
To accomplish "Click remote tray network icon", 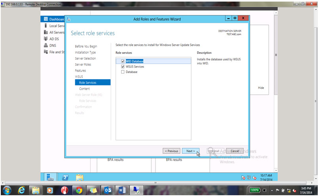I will coord(249,177).
